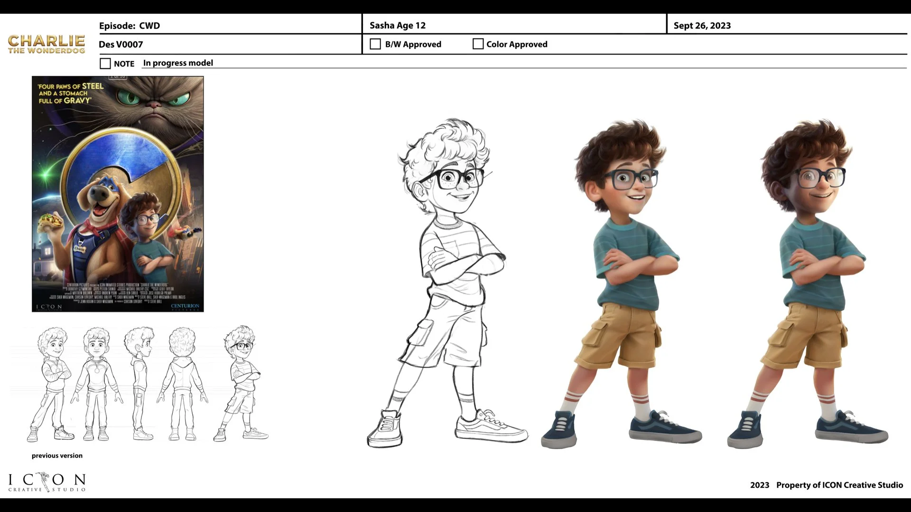Click the Des V0007 field
This screenshot has height=512, width=911.
121,44
